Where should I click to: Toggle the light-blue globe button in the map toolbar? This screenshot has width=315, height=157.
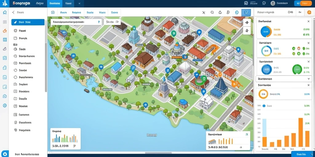tap(237, 12)
